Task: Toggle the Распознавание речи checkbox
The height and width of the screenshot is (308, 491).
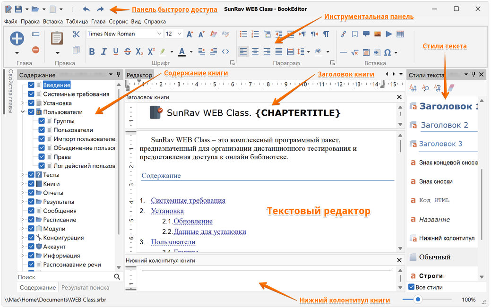Action: (31, 265)
